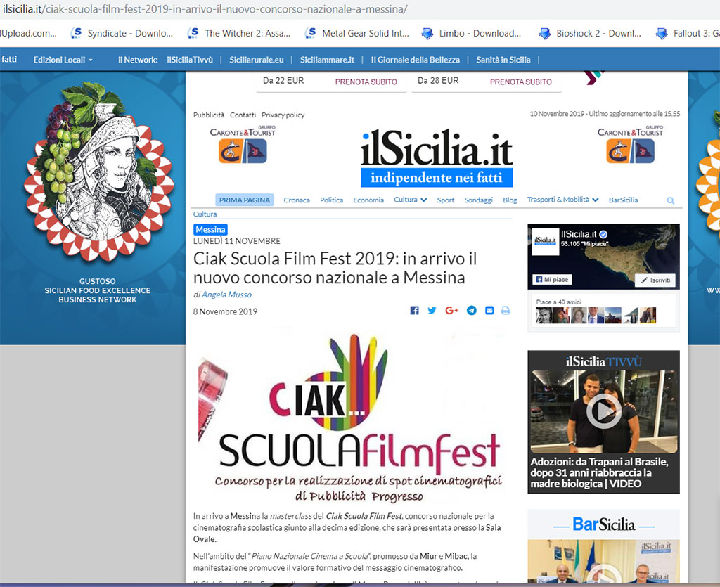Share article via Twitter icon
The width and height of the screenshot is (720, 587).
(432, 311)
